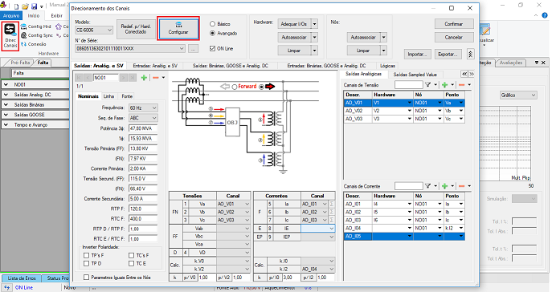Click the red forward direction arrow
This screenshot has height=292, width=552.
point(270,87)
